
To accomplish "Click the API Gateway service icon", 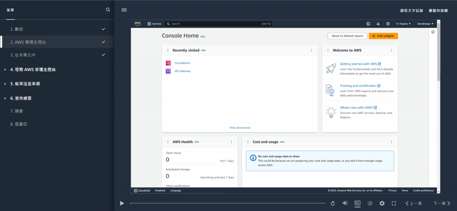I will [x=168, y=71].
